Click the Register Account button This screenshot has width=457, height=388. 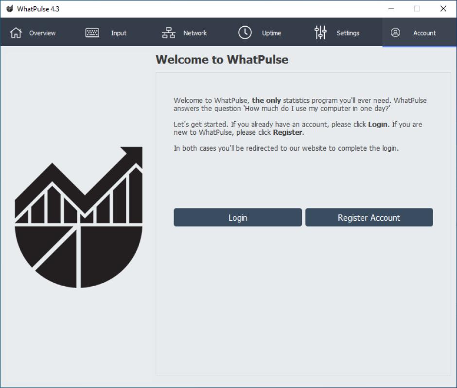tap(369, 217)
